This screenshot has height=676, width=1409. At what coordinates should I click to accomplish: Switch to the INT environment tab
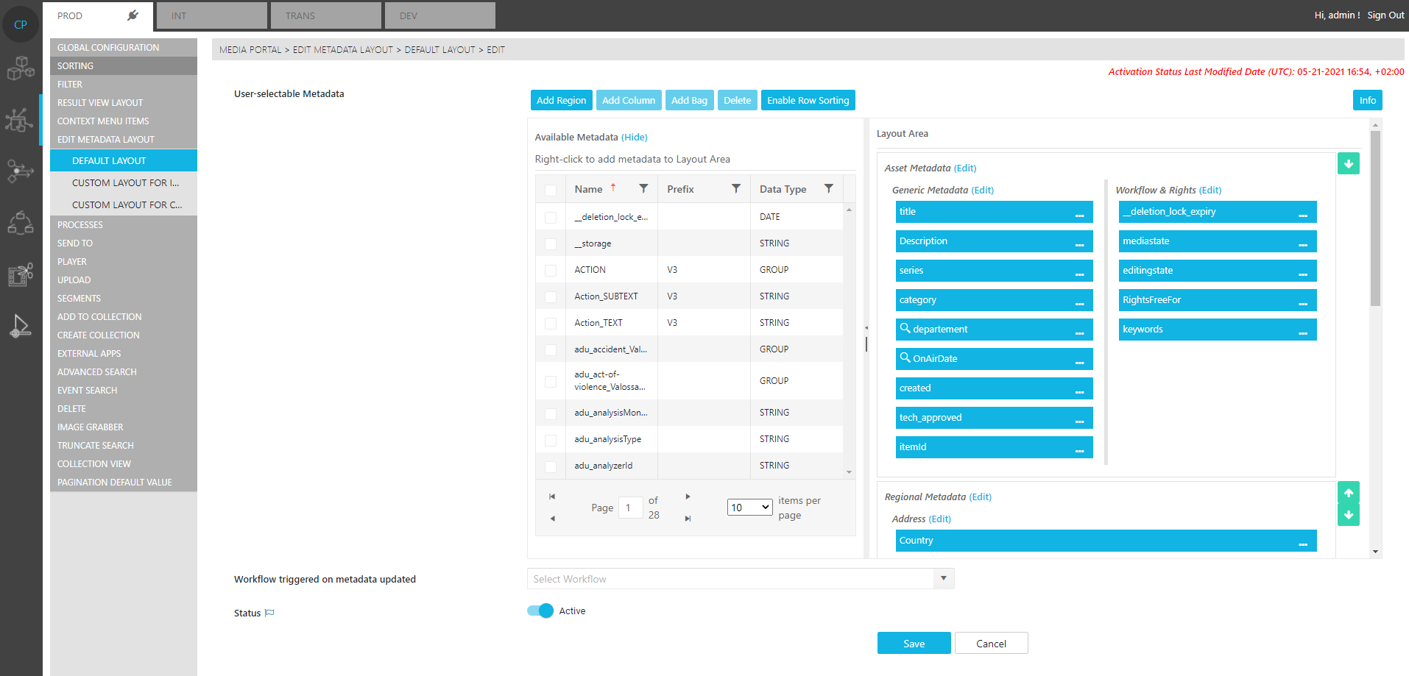pos(211,15)
